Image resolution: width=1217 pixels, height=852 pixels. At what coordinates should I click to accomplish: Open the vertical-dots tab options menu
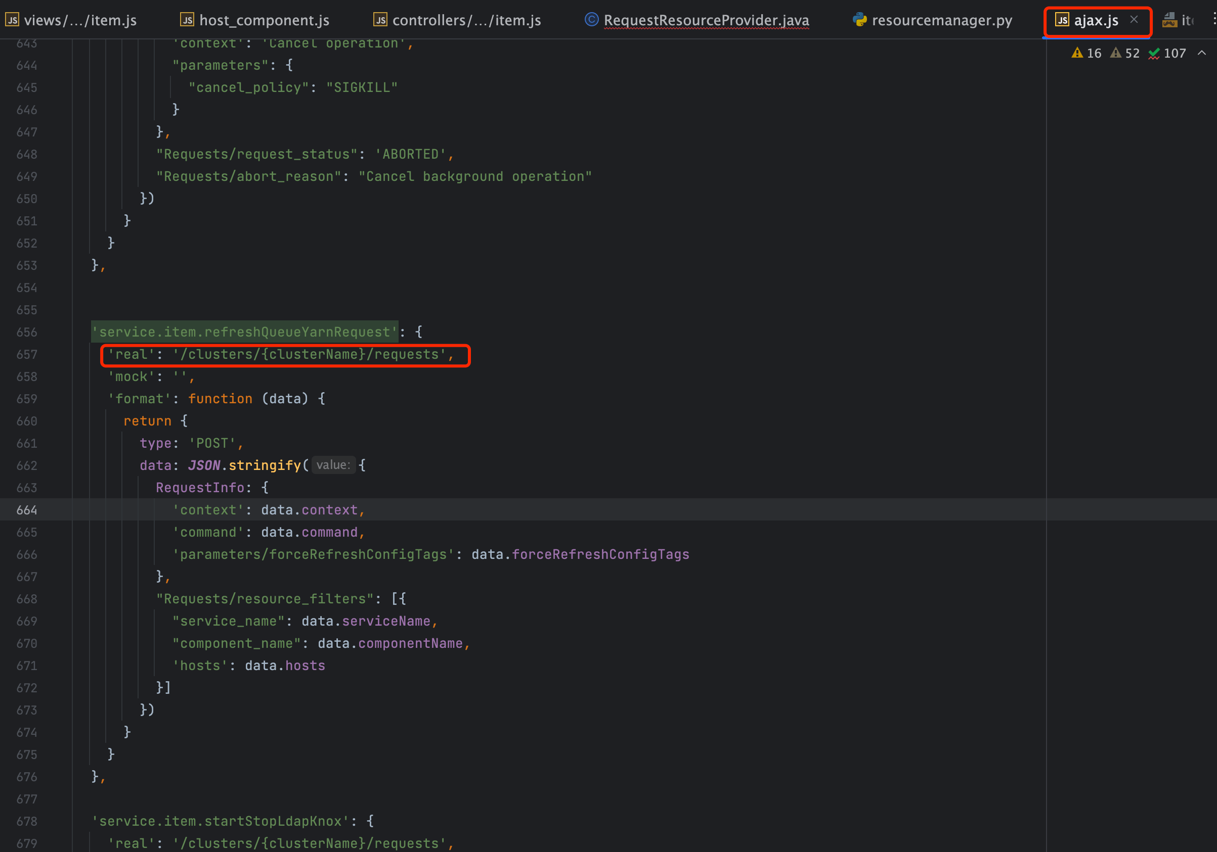pyautogui.click(x=1214, y=20)
